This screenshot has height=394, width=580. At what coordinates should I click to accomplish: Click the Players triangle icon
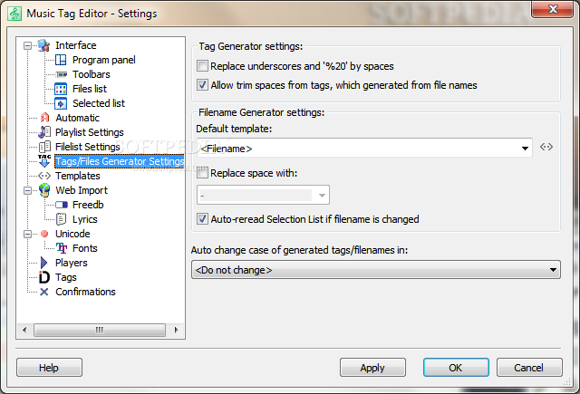click(44, 263)
